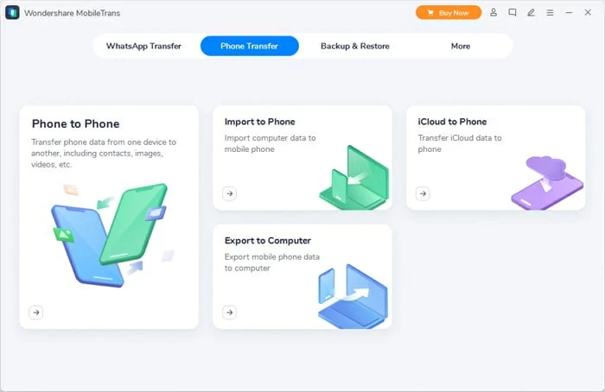The width and height of the screenshot is (605, 392).
Task: Click the orange Buy Now button
Action: (x=449, y=13)
